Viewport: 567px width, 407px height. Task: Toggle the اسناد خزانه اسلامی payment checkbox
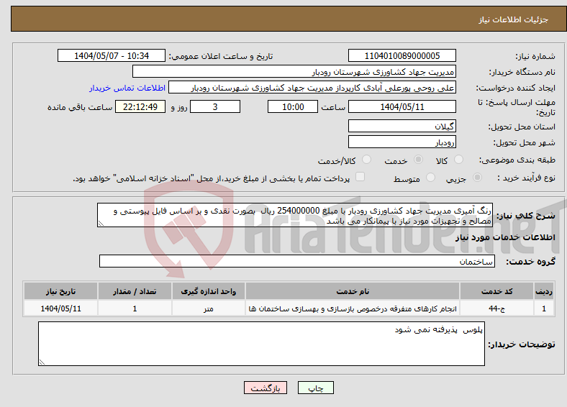(360, 177)
